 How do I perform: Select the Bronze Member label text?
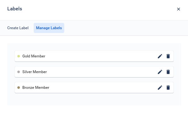36,88
